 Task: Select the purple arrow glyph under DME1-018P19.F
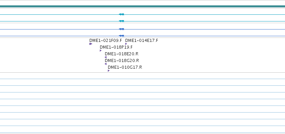pos(101,51)
